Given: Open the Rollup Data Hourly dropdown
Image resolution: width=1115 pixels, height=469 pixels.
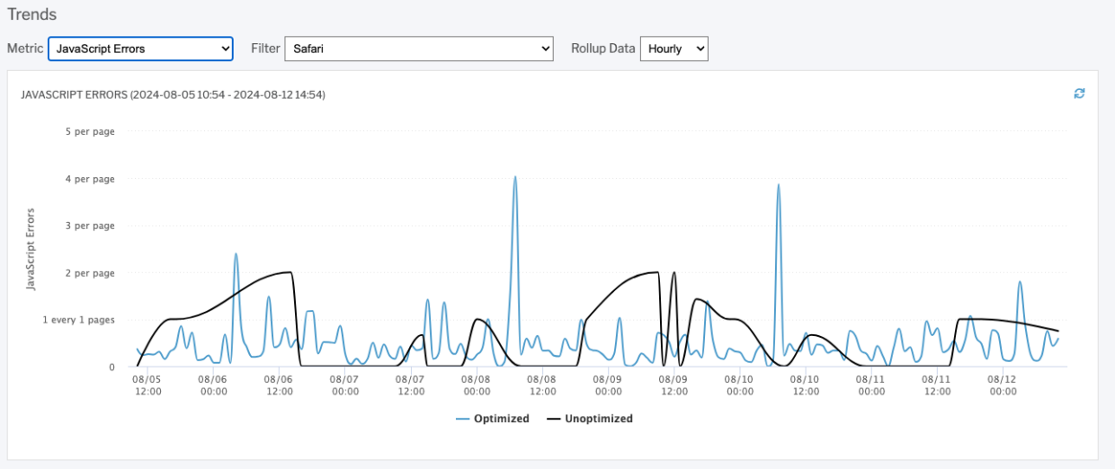Looking at the screenshot, I should click(x=673, y=49).
